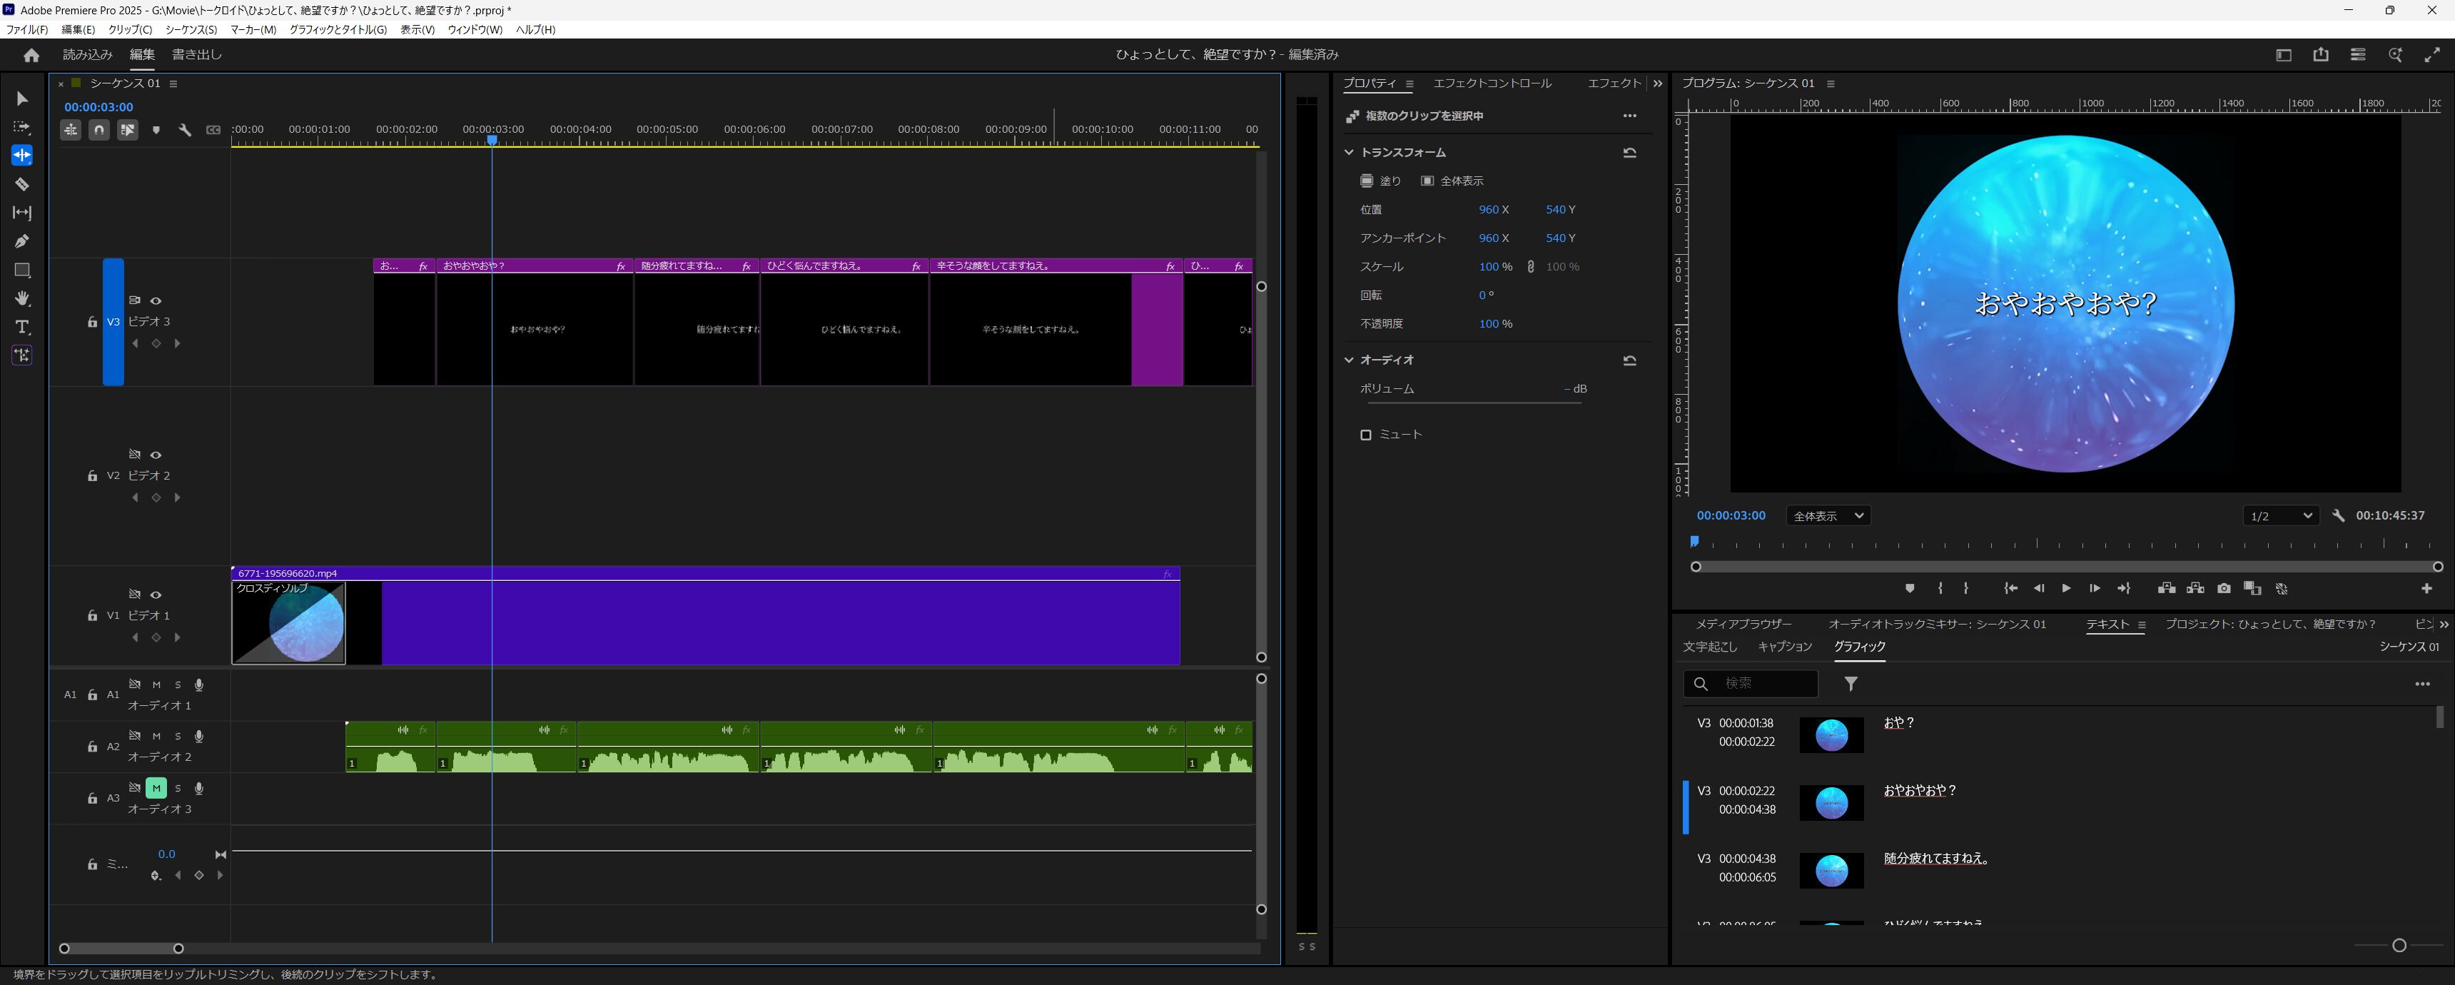Select the Type tool
Screen dimensions: 2455x985
coord(22,327)
